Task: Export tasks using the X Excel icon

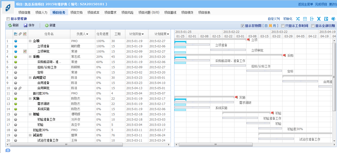Action: 319,19
